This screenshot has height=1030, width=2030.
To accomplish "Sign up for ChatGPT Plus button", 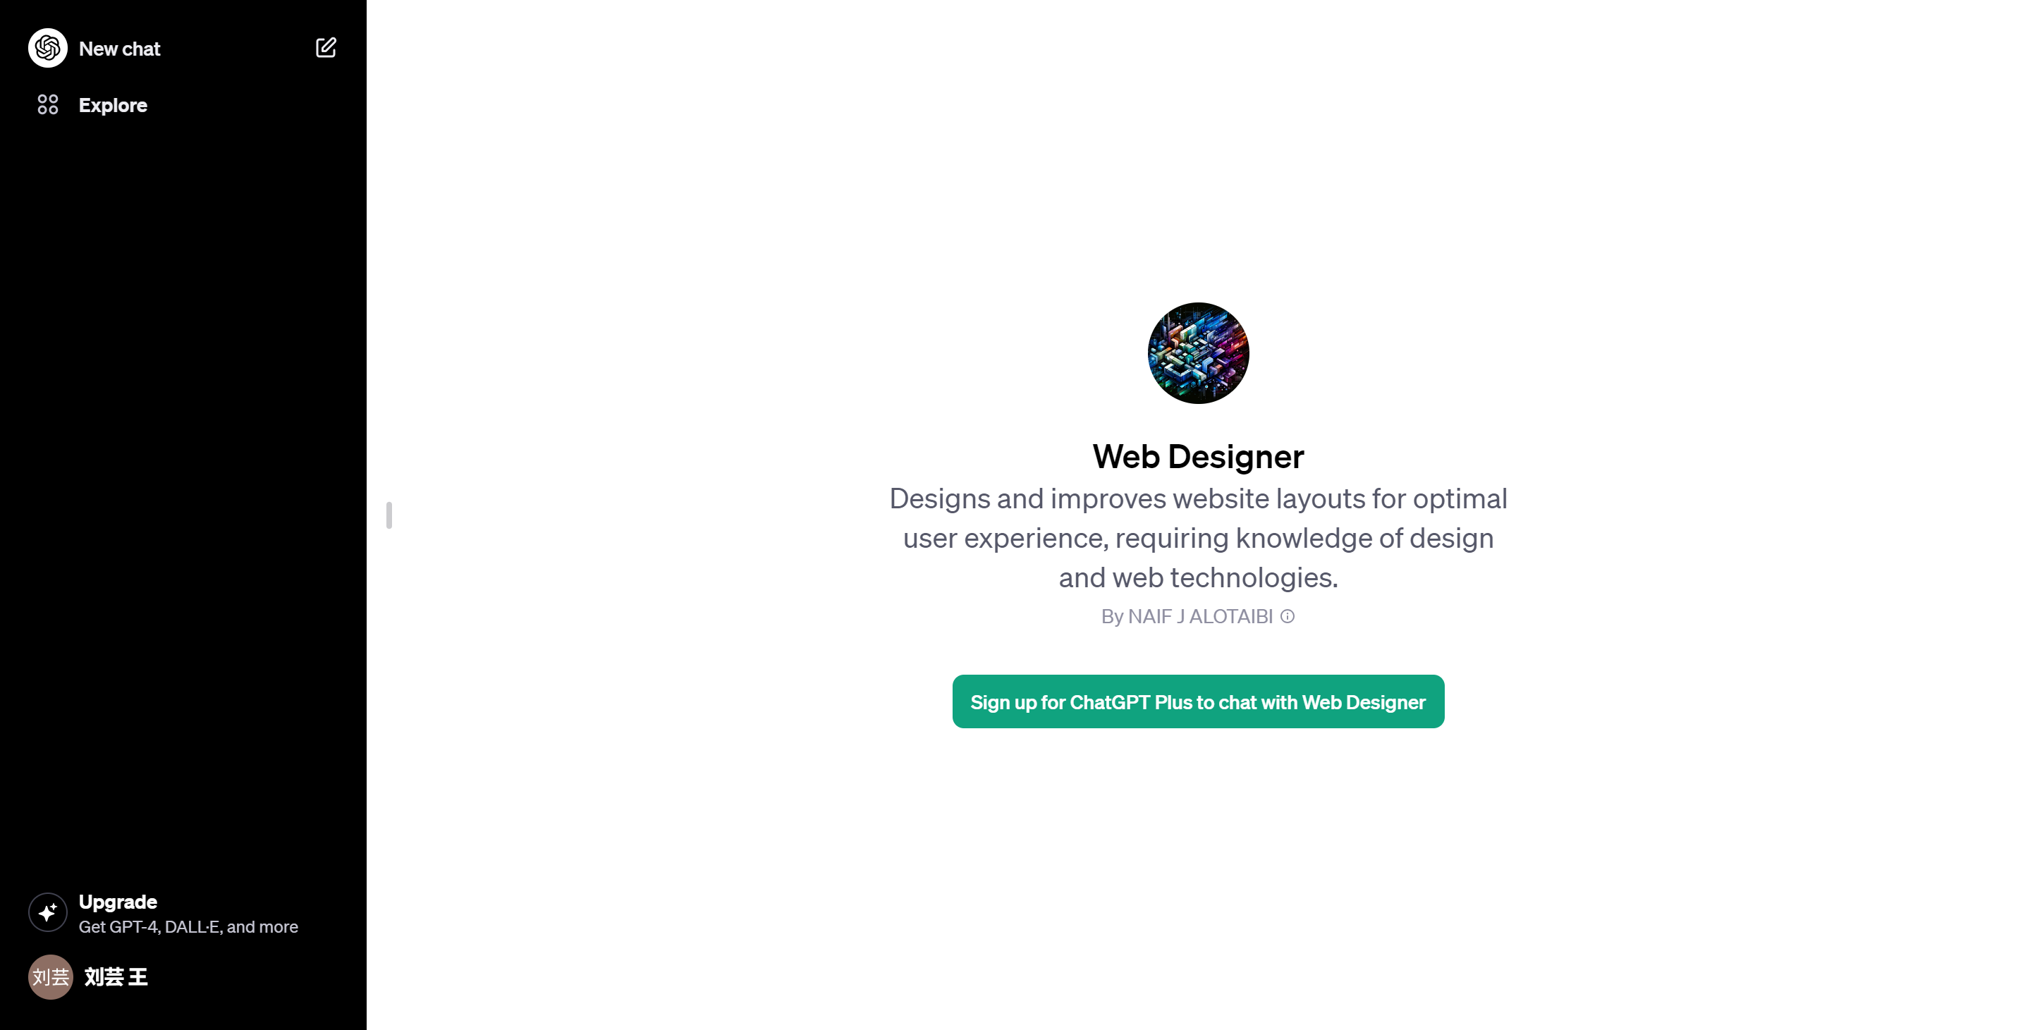I will tap(1198, 701).
